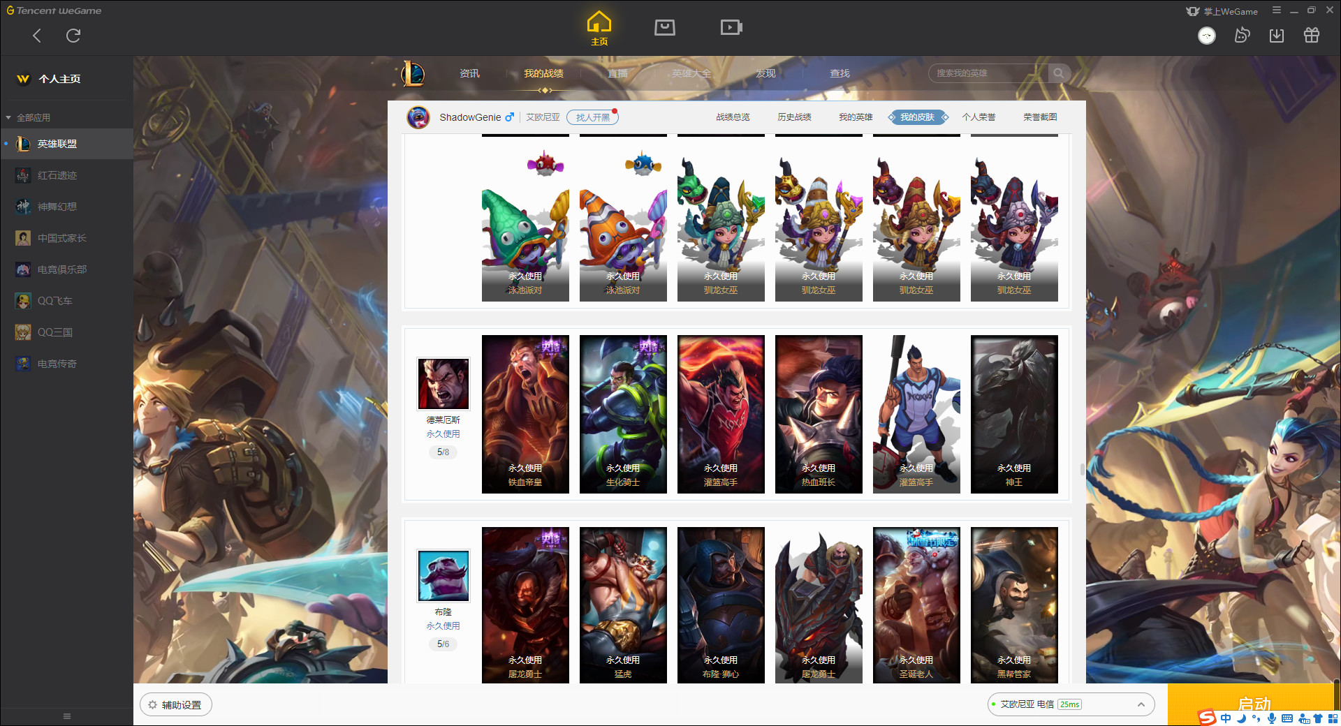Select 电竞传奇 in the sidebar

66,364
